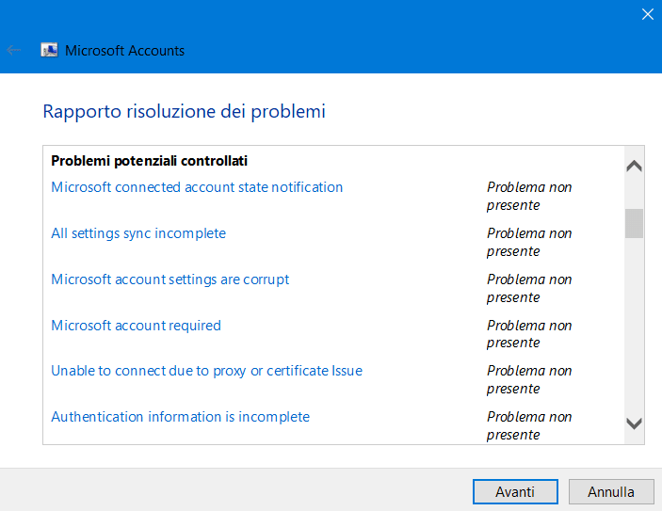Click the back arrow in title bar
This screenshot has width=662, height=511.
[x=14, y=51]
